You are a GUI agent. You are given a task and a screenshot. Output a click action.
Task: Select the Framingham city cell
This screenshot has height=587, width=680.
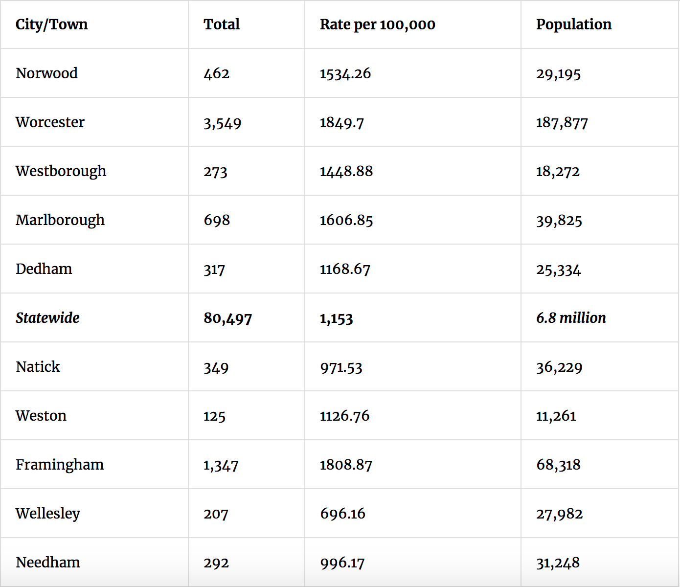click(x=60, y=465)
